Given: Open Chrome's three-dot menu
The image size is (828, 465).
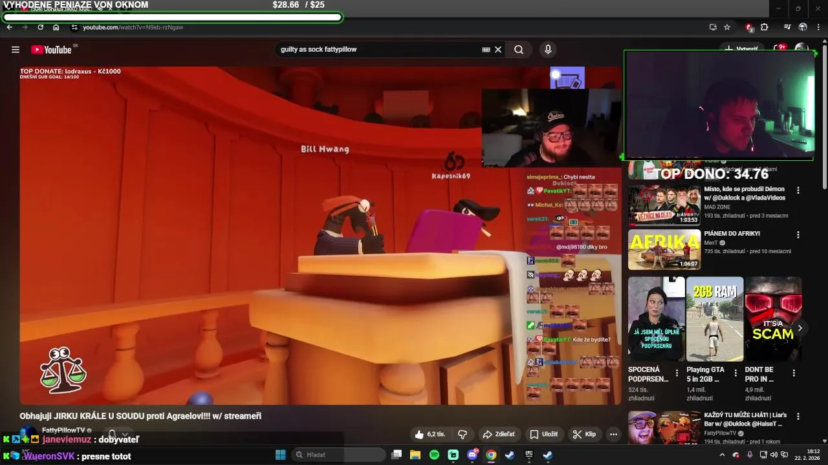Looking at the screenshot, I should coord(818,27).
